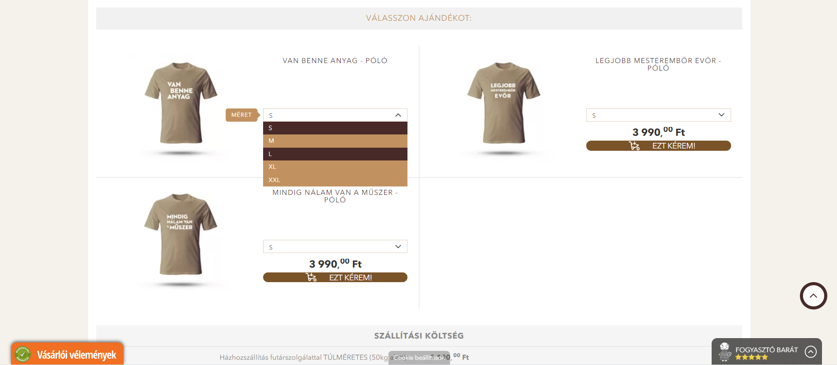This screenshot has height=365, width=837.
Task: Click the Fogyasztó Barát mascot icon
Action: click(724, 352)
